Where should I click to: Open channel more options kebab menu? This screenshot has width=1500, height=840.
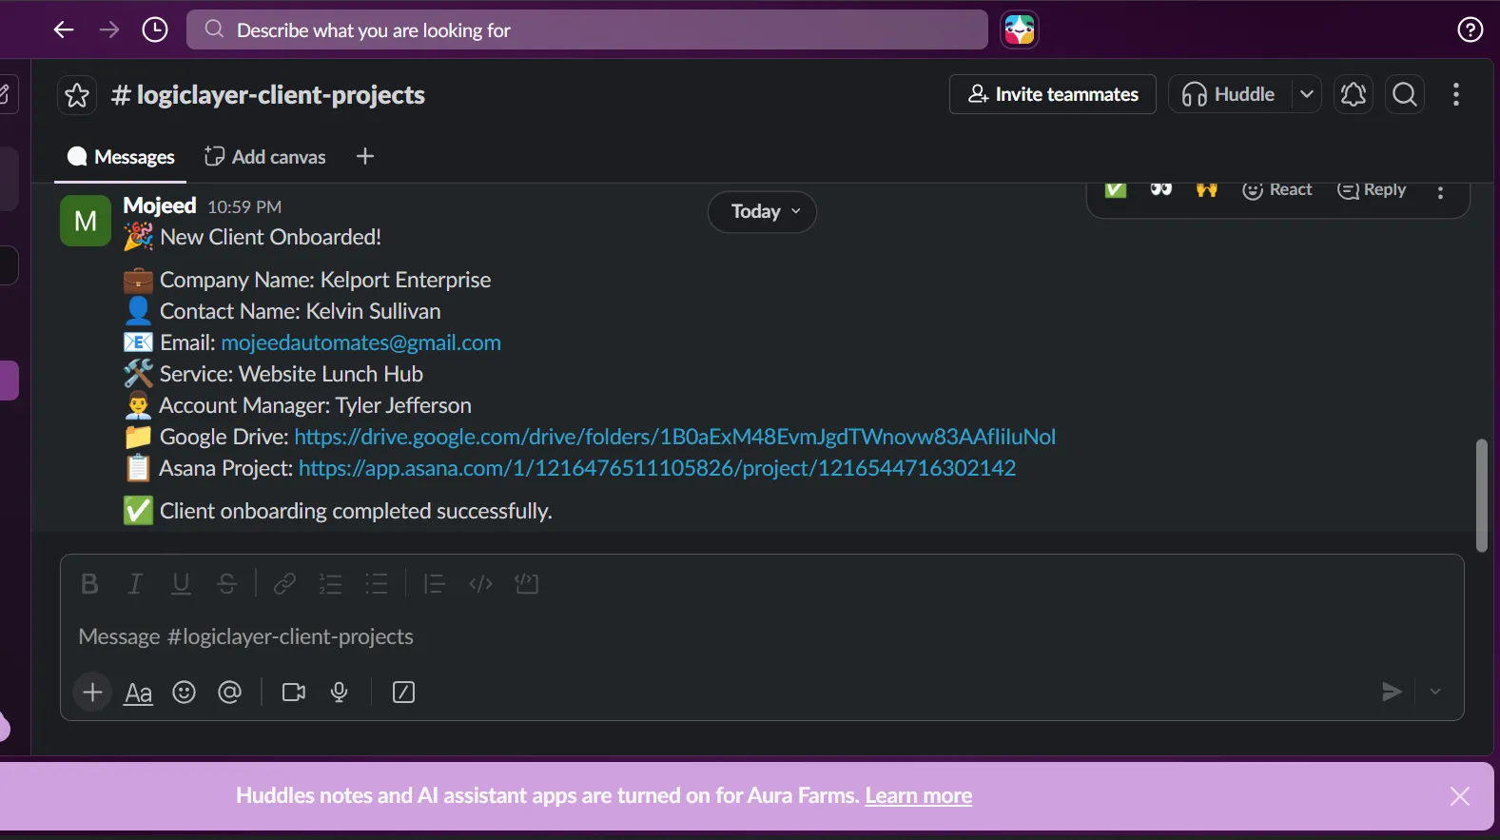click(1456, 94)
